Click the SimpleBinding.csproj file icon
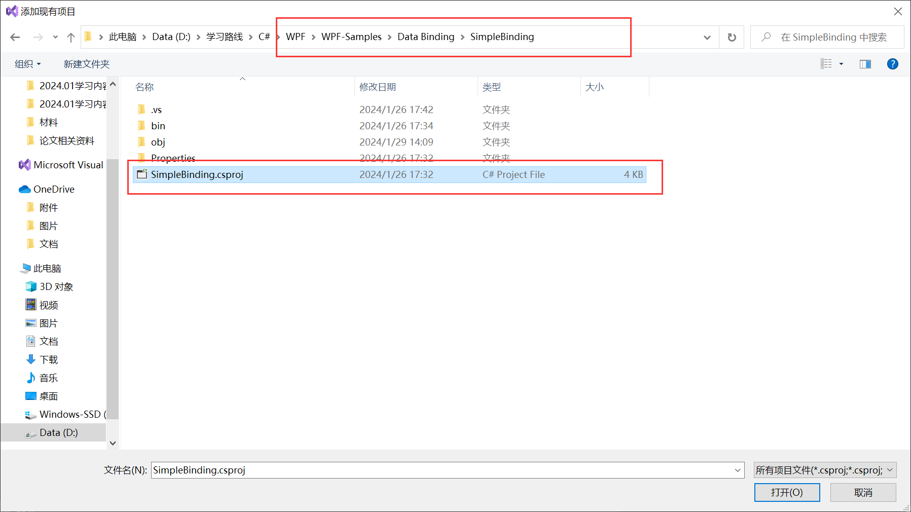911x512 pixels. 142,174
